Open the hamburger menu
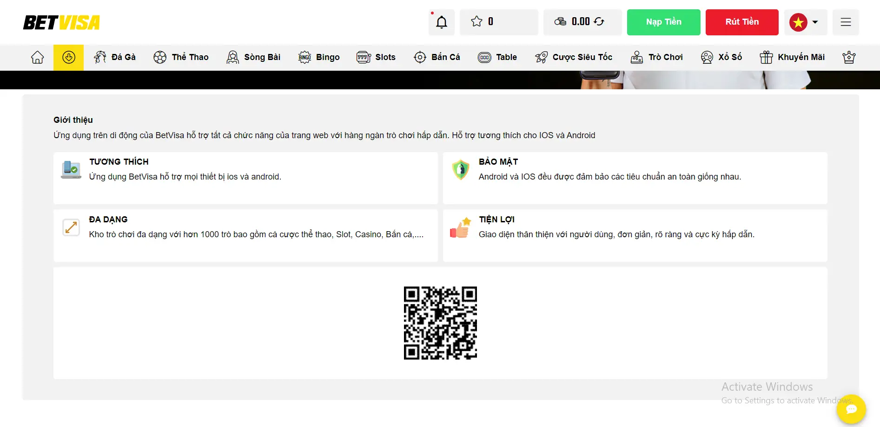Viewport: 880px width, 427px height. pyautogui.click(x=846, y=22)
